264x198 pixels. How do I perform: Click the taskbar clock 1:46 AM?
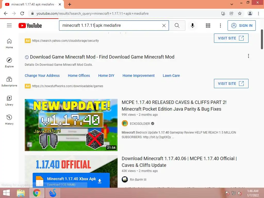coord(253,193)
